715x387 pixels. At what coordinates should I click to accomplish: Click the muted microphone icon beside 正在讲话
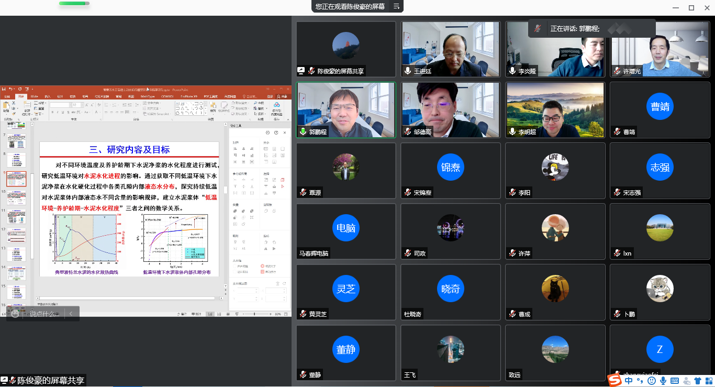[x=538, y=29]
